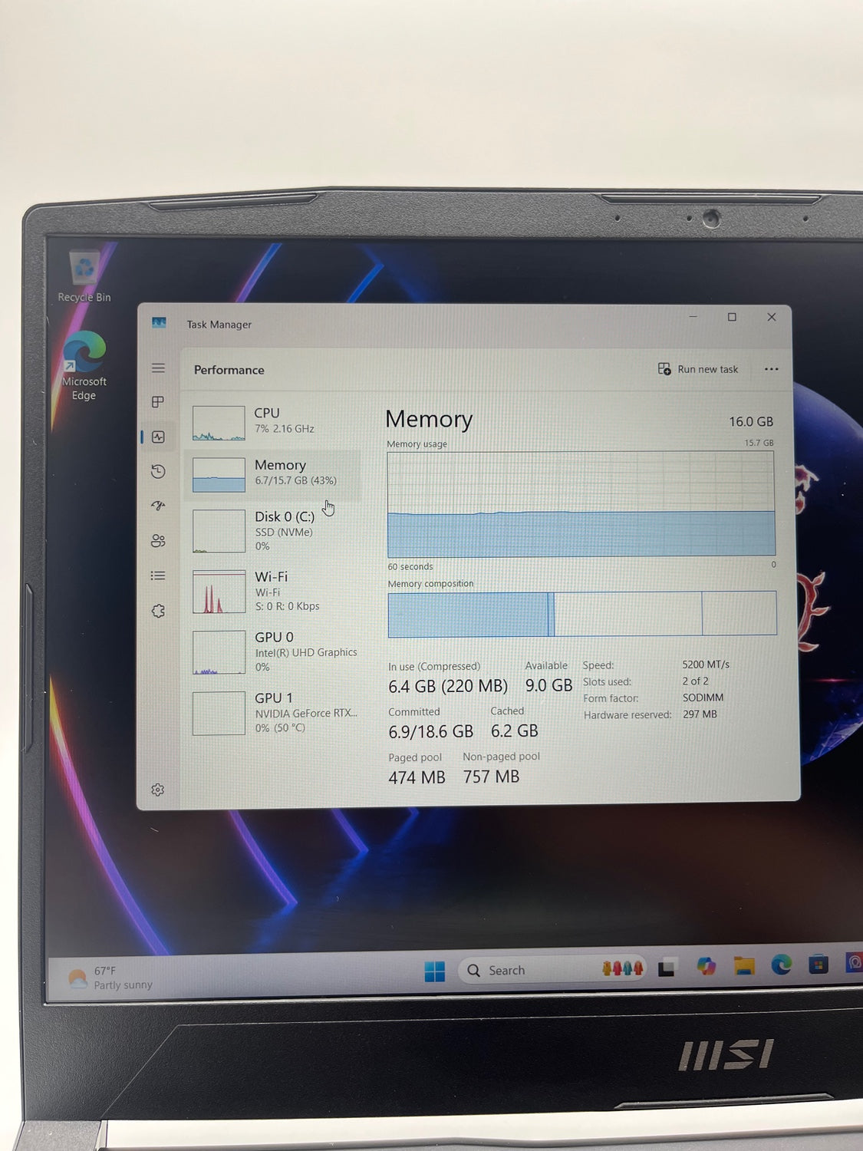Select the Performance page icon in sidebar
863x1151 pixels.
158,437
